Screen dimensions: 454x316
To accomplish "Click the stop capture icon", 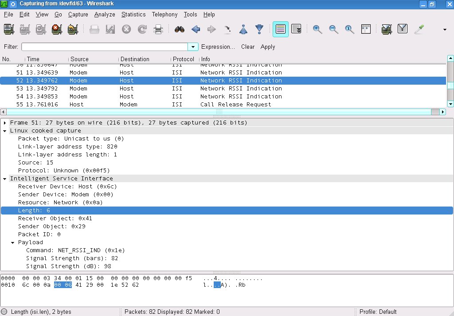I will (x=56, y=29).
